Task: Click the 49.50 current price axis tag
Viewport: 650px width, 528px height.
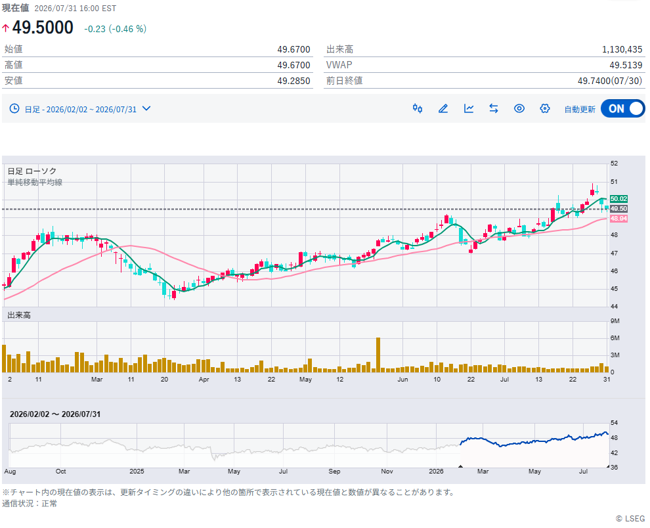Action: [x=618, y=209]
